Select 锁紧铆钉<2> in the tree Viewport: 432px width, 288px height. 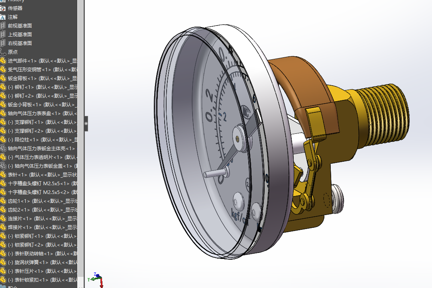(43, 245)
